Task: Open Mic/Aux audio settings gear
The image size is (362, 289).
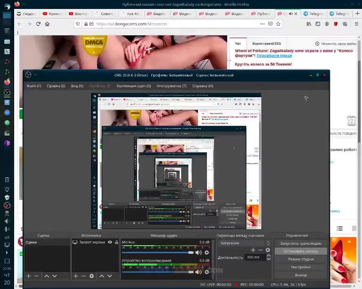Action: click(x=206, y=253)
